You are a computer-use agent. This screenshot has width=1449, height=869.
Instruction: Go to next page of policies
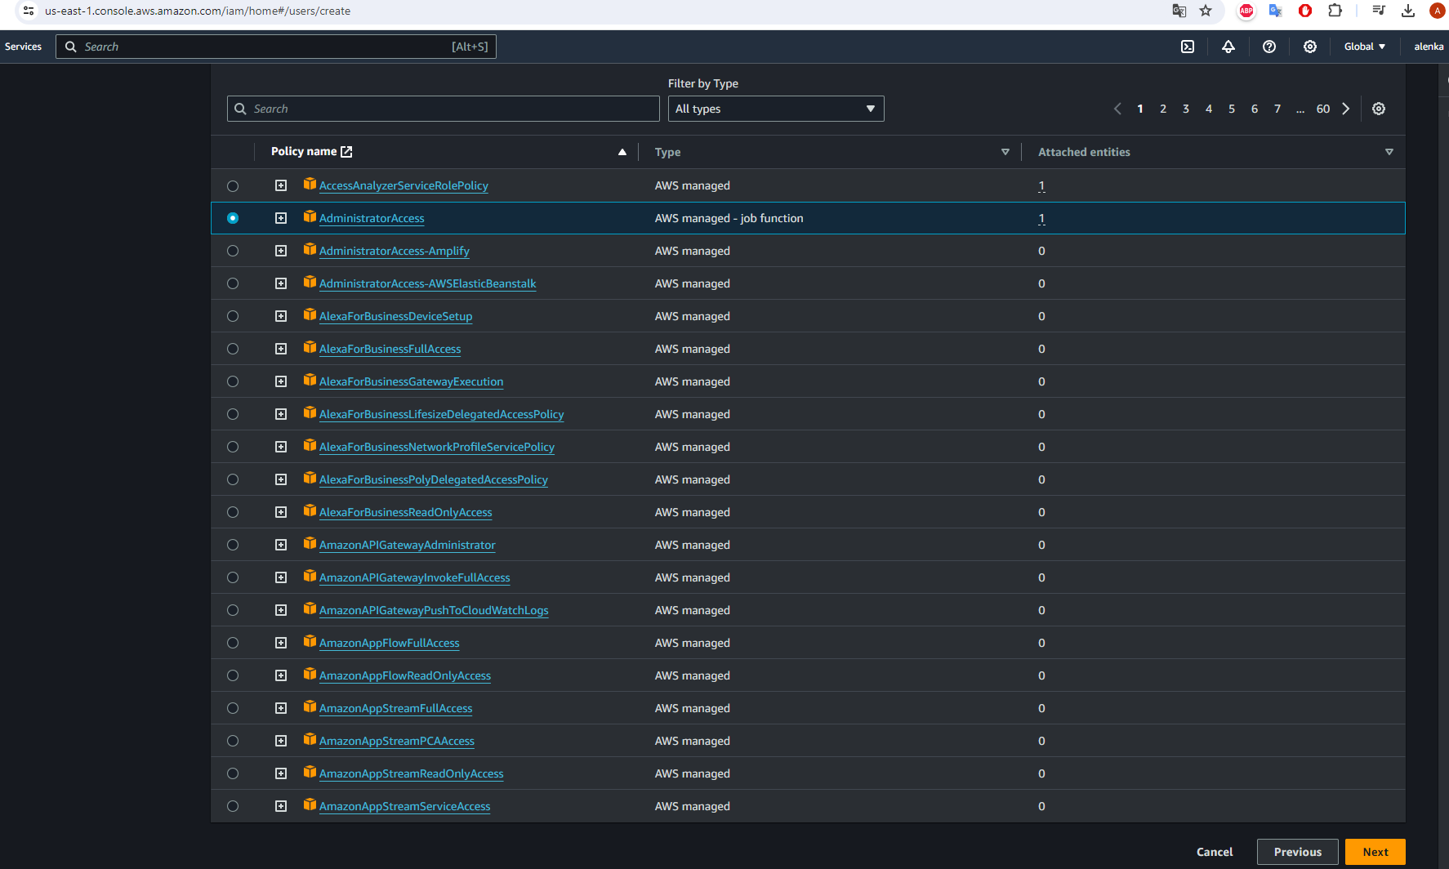pos(1345,109)
